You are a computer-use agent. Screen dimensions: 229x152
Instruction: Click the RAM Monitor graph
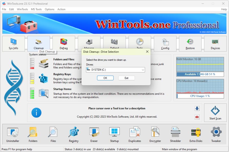(x=200, y=64)
